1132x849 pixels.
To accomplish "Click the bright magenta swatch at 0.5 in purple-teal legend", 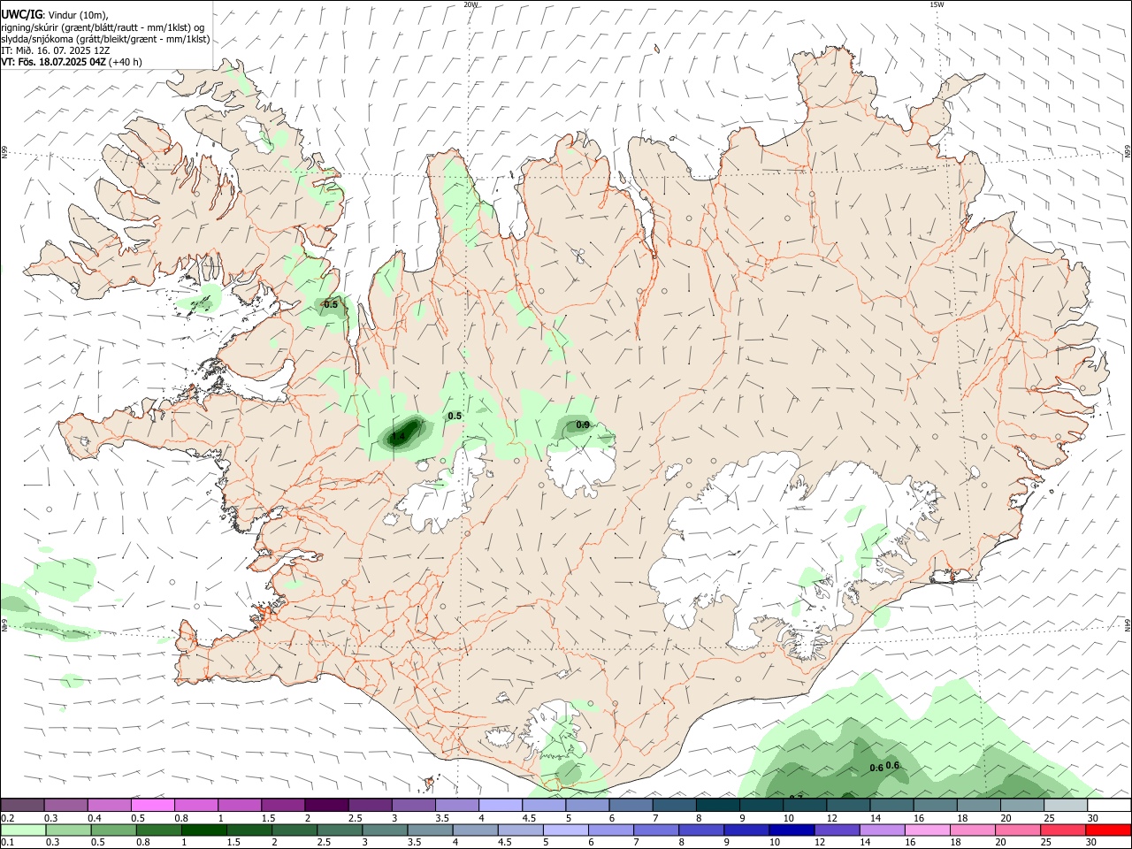I will coord(152,805).
